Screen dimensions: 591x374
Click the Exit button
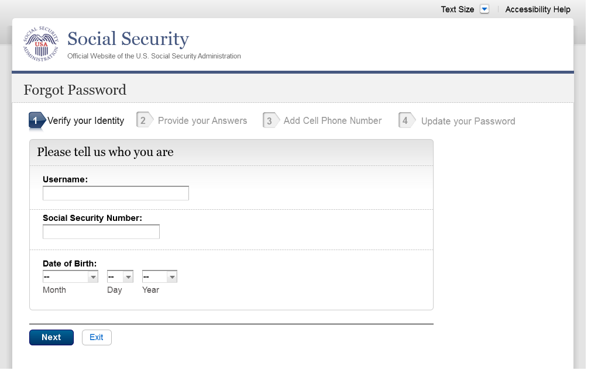coord(97,337)
